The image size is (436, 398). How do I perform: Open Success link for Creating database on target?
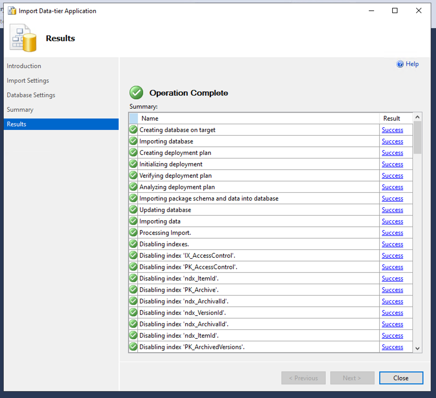click(x=392, y=130)
